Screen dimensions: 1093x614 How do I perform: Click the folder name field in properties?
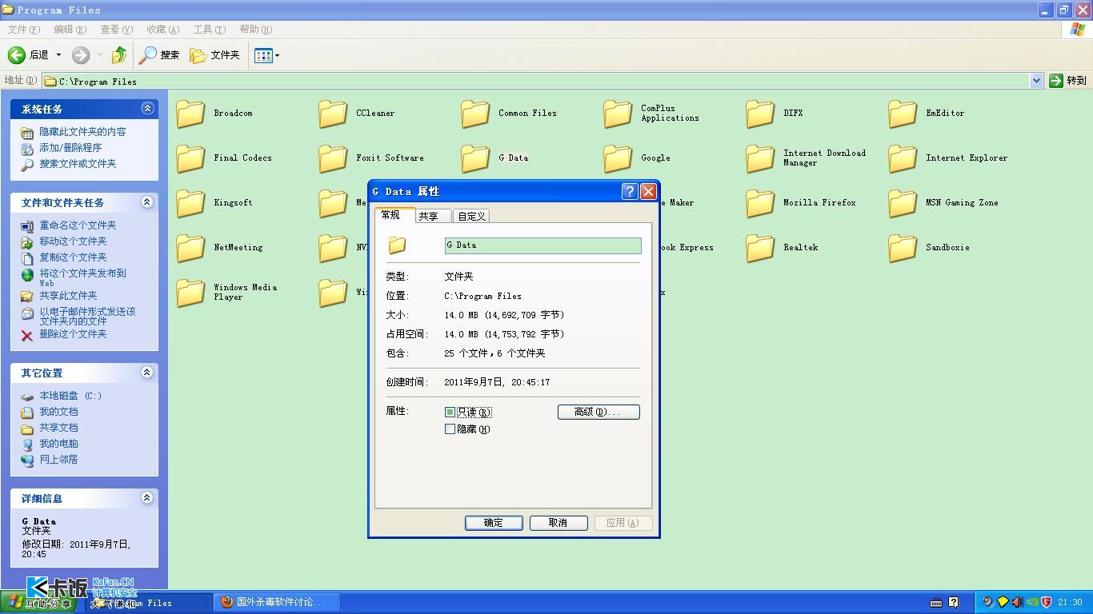pyautogui.click(x=542, y=245)
